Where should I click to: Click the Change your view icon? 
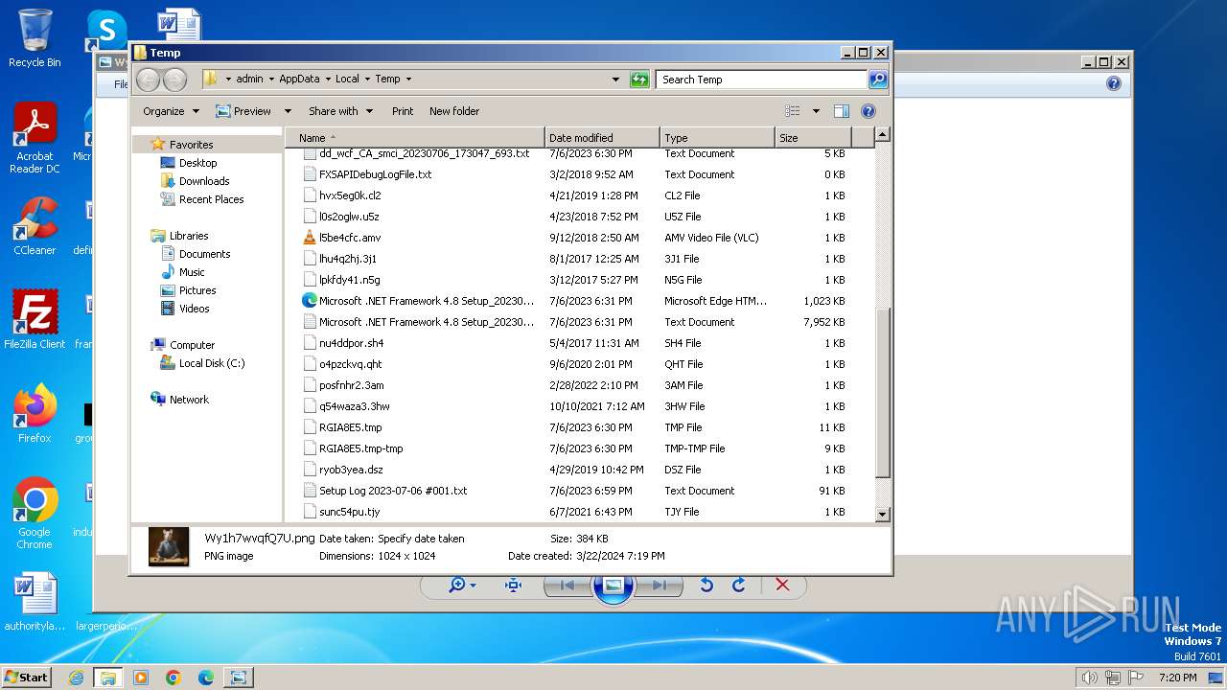[x=793, y=111]
